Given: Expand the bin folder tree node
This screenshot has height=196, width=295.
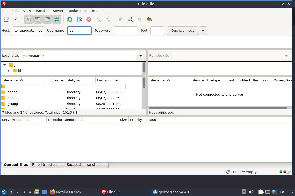Looking at the screenshot, I should tap(8, 71).
